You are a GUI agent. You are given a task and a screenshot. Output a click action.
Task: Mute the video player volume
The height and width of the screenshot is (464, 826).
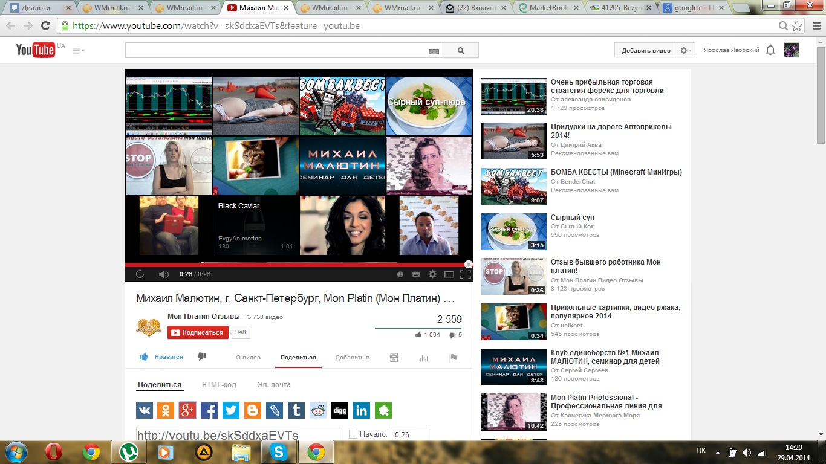pyautogui.click(x=163, y=274)
